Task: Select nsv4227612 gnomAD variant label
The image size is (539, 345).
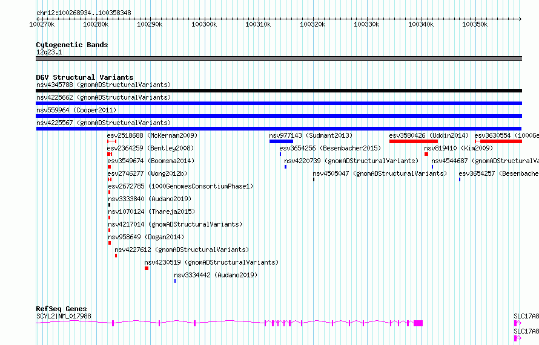Action: click(x=182, y=250)
